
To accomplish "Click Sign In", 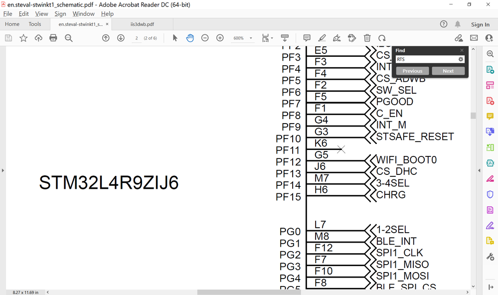I will [x=480, y=24].
